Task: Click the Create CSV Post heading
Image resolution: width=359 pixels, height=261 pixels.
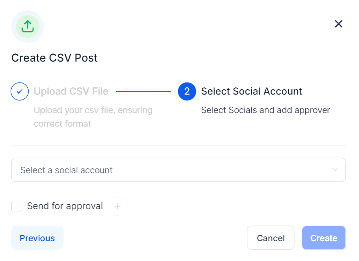Action: [x=54, y=58]
